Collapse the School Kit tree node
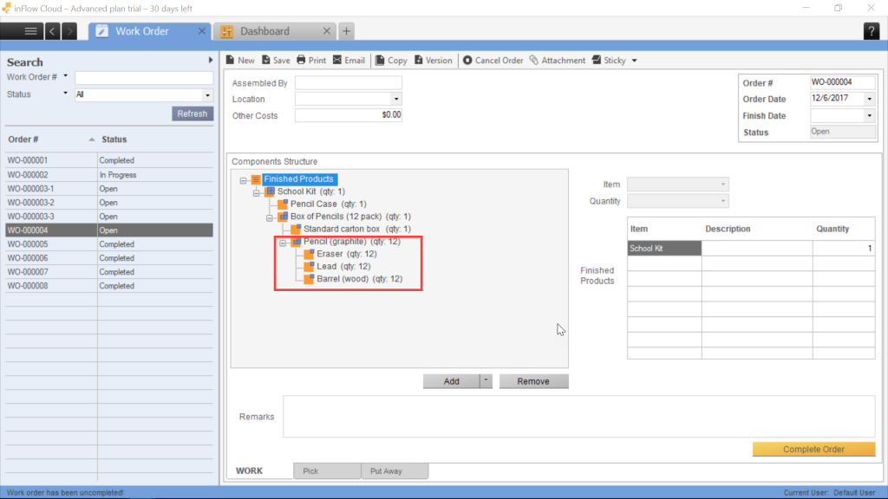 click(x=257, y=192)
